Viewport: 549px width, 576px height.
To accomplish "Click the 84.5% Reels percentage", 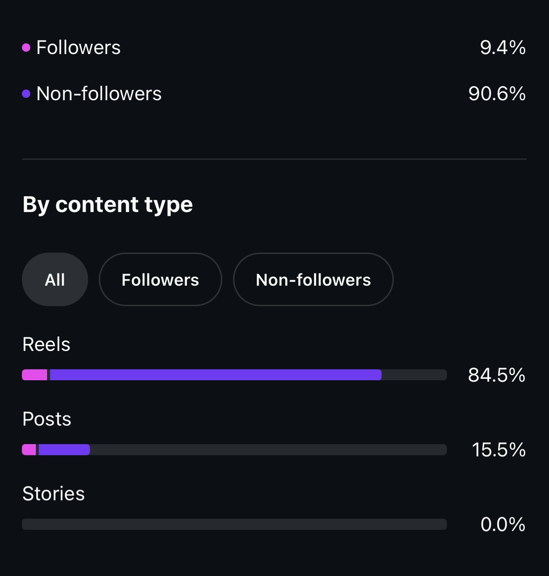I will point(496,375).
